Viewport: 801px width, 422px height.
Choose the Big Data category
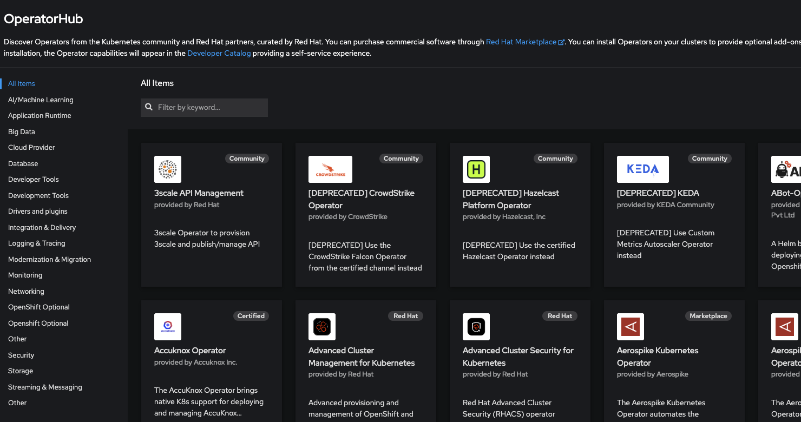[x=22, y=132]
